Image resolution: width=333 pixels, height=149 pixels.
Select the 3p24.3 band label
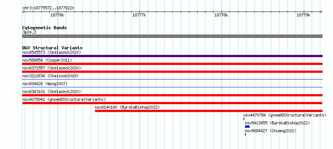pyautogui.click(x=29, y=32)
